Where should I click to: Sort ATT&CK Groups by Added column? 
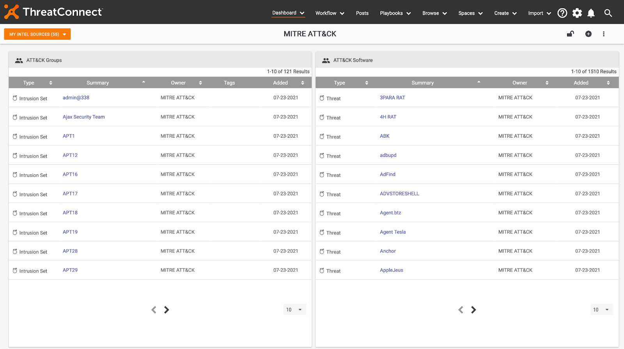(x=303, y=83)
